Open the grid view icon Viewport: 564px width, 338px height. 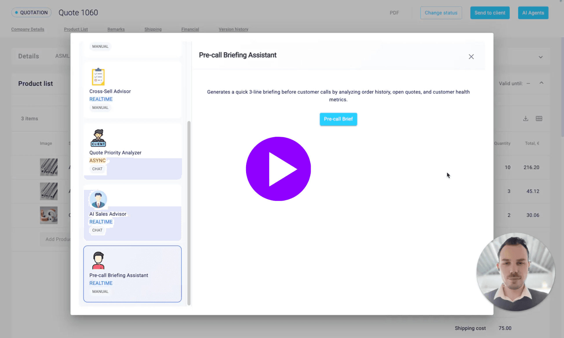[539, 119]
